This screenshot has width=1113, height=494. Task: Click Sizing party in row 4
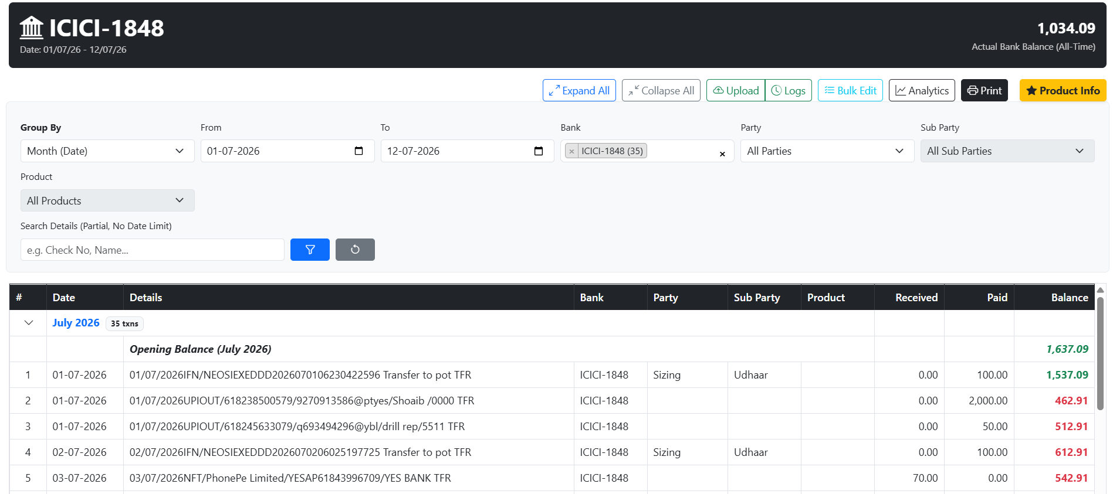pos(667,452)
